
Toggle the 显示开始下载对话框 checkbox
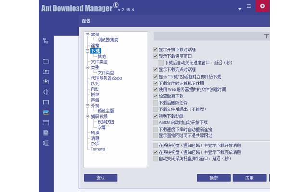pyautogui.click(x=155, y=49)
